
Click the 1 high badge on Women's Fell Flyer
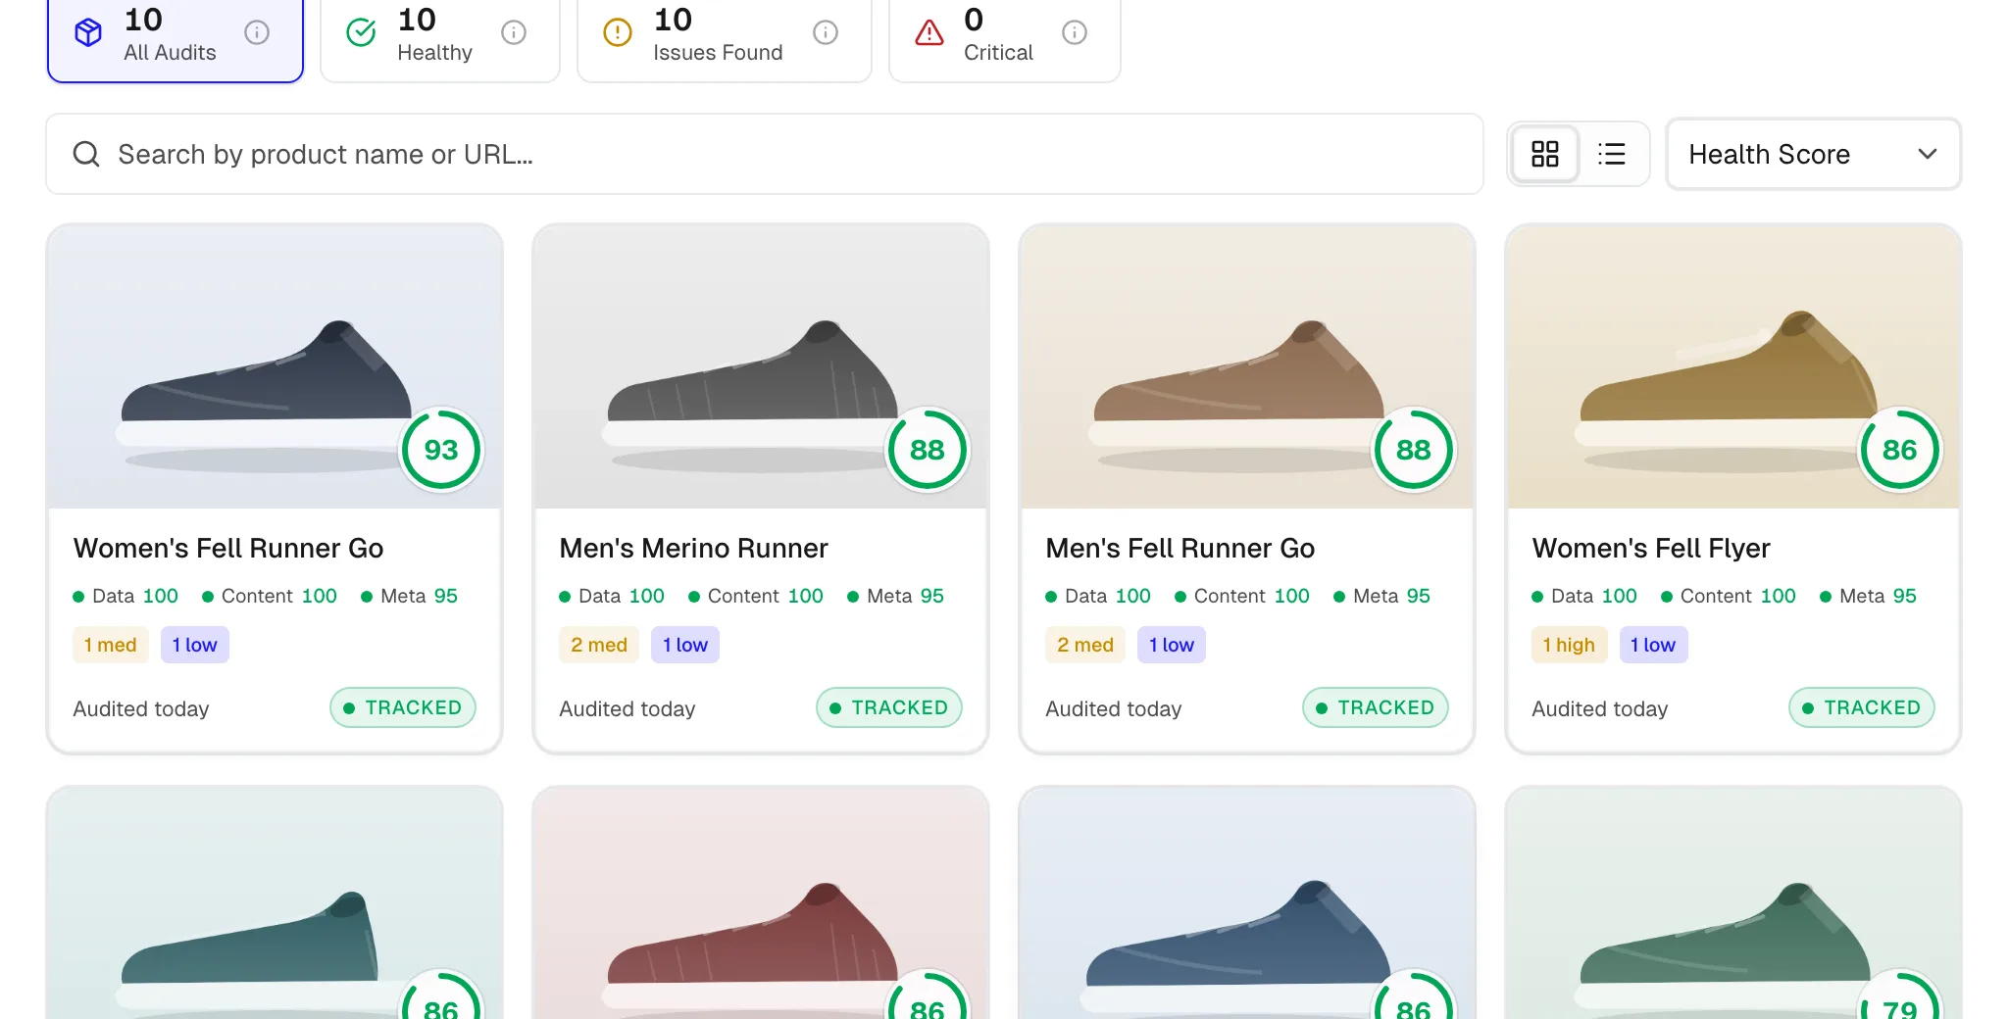[1570, 645]
